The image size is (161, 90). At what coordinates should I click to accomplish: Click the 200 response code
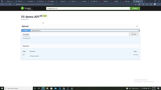(24, 55)
